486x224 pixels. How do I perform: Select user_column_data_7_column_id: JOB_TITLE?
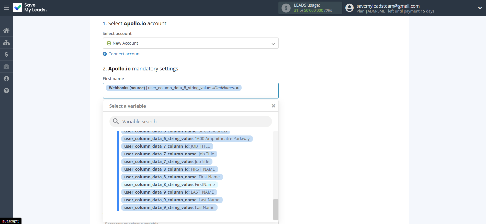coord(167,146)
